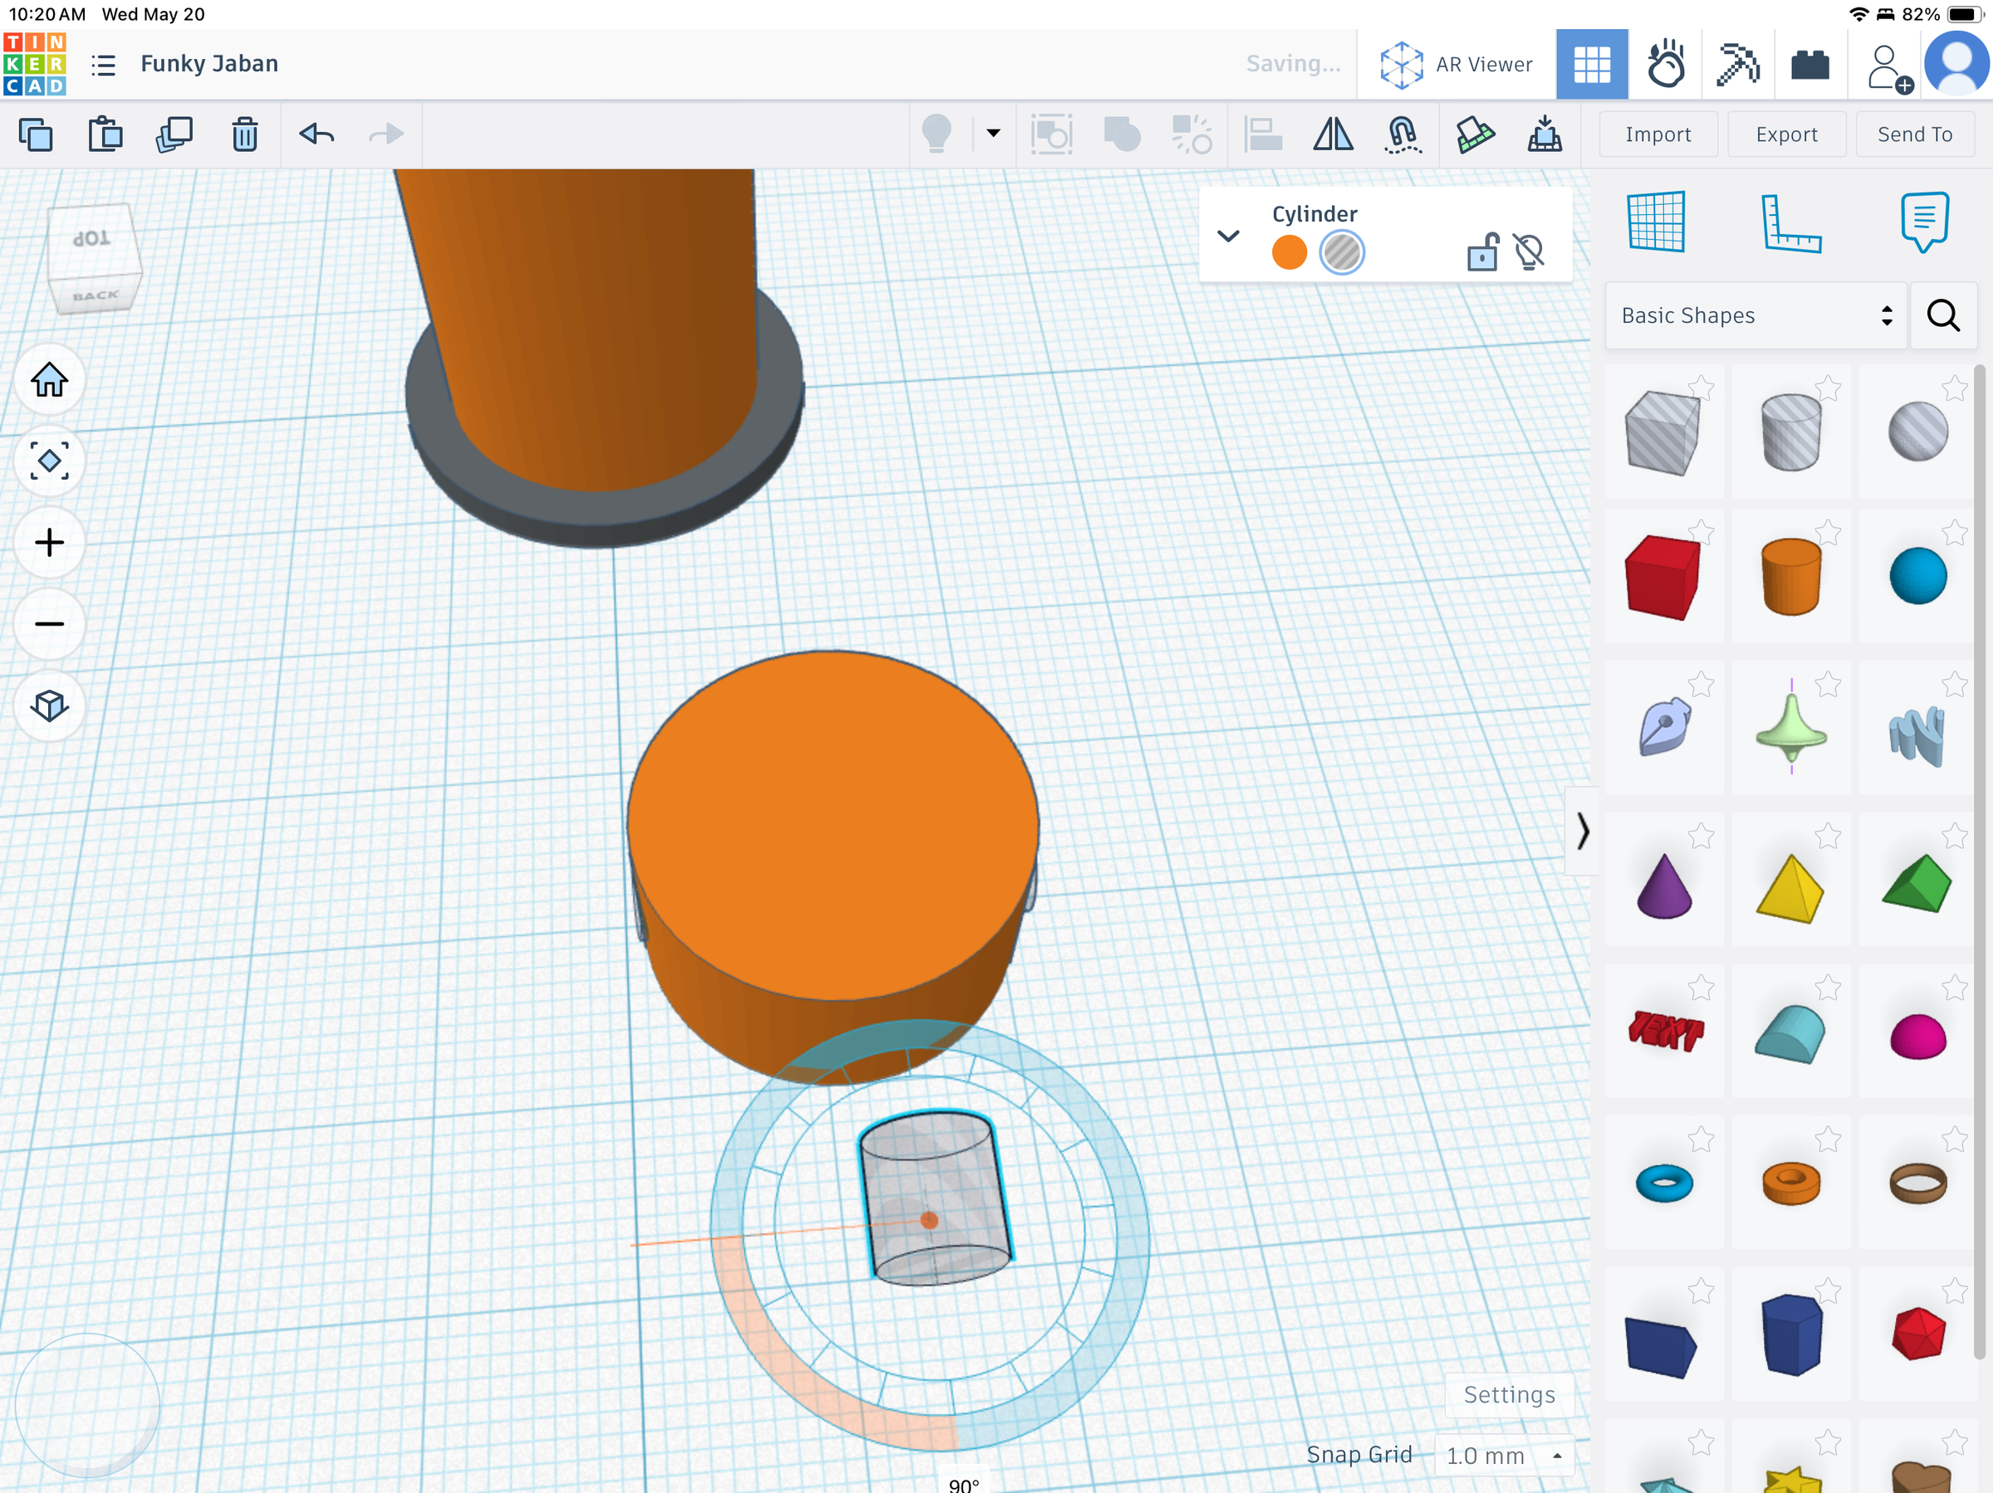Screen dimensions: 1993x1493
Task: Hide the selected Cylinder shape
Action: (x=1529, y=251)
